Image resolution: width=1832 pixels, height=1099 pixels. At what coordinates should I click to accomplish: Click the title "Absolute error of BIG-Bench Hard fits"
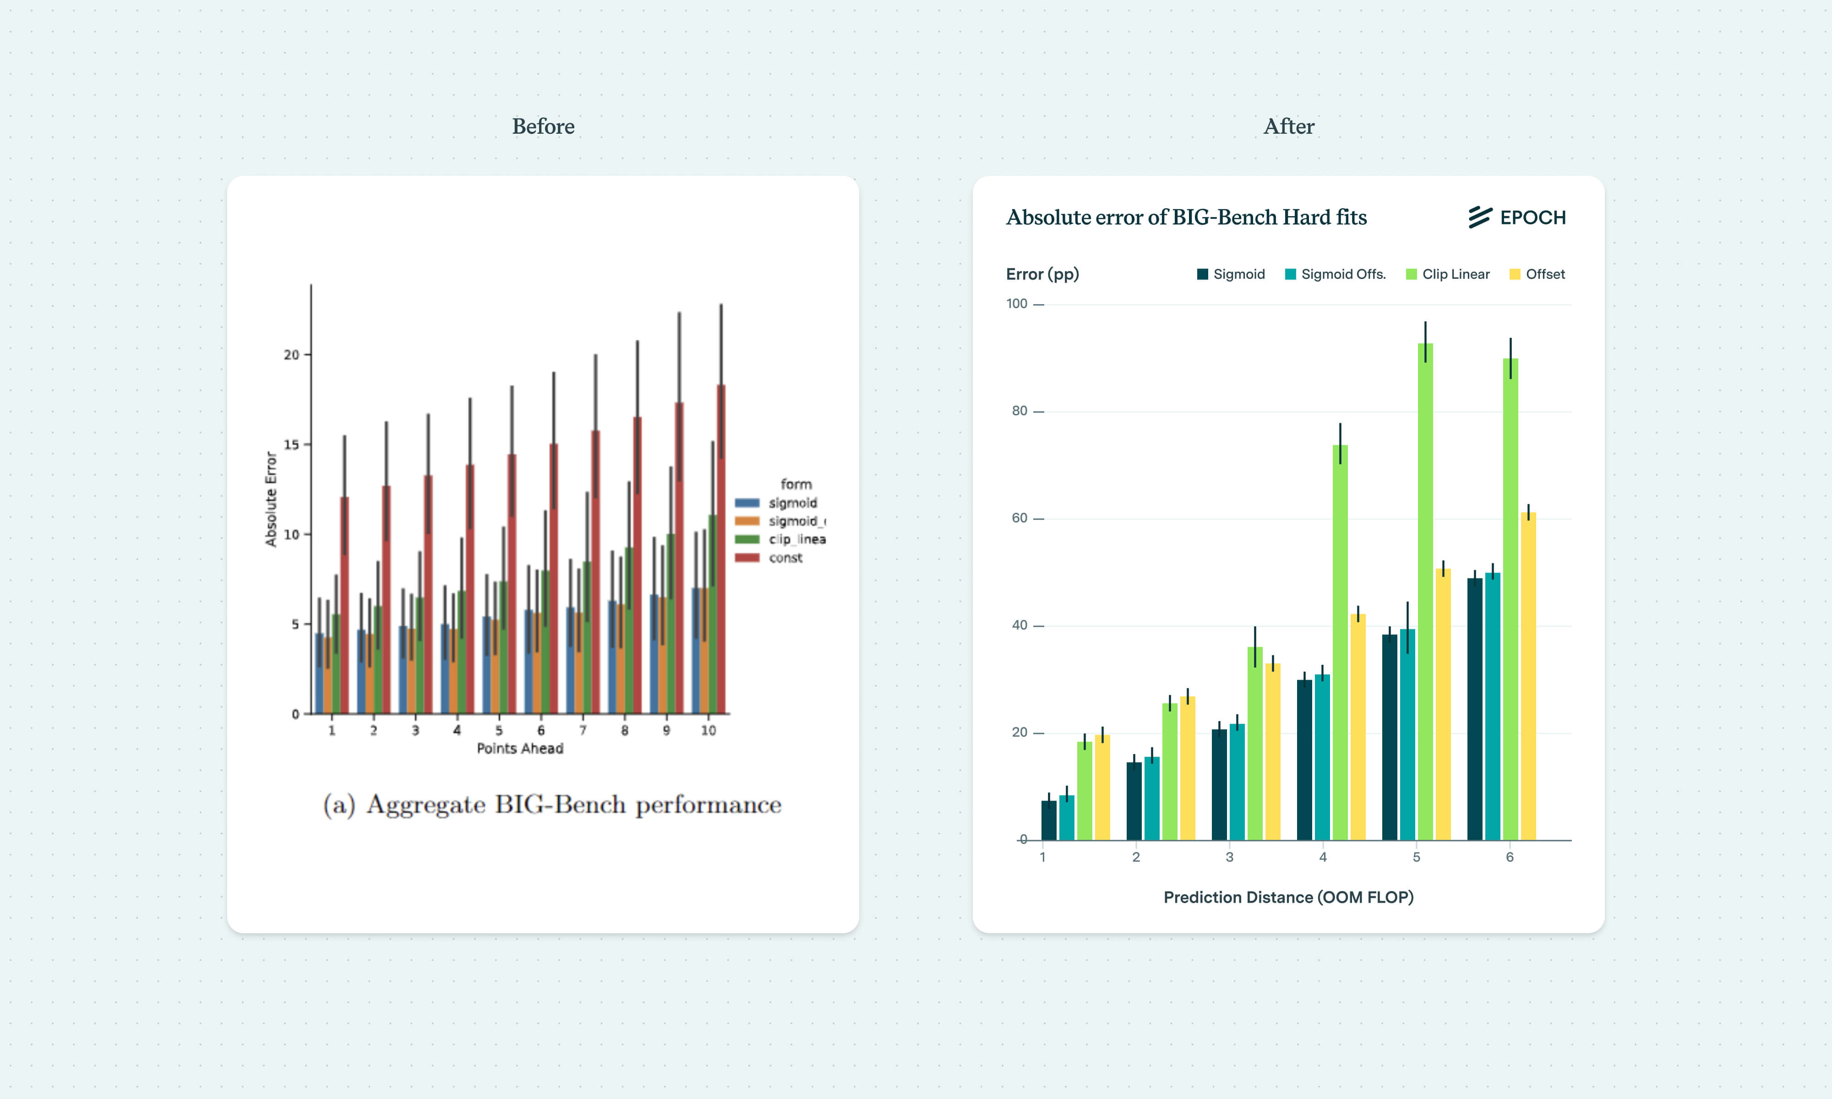pos(1186,217)
